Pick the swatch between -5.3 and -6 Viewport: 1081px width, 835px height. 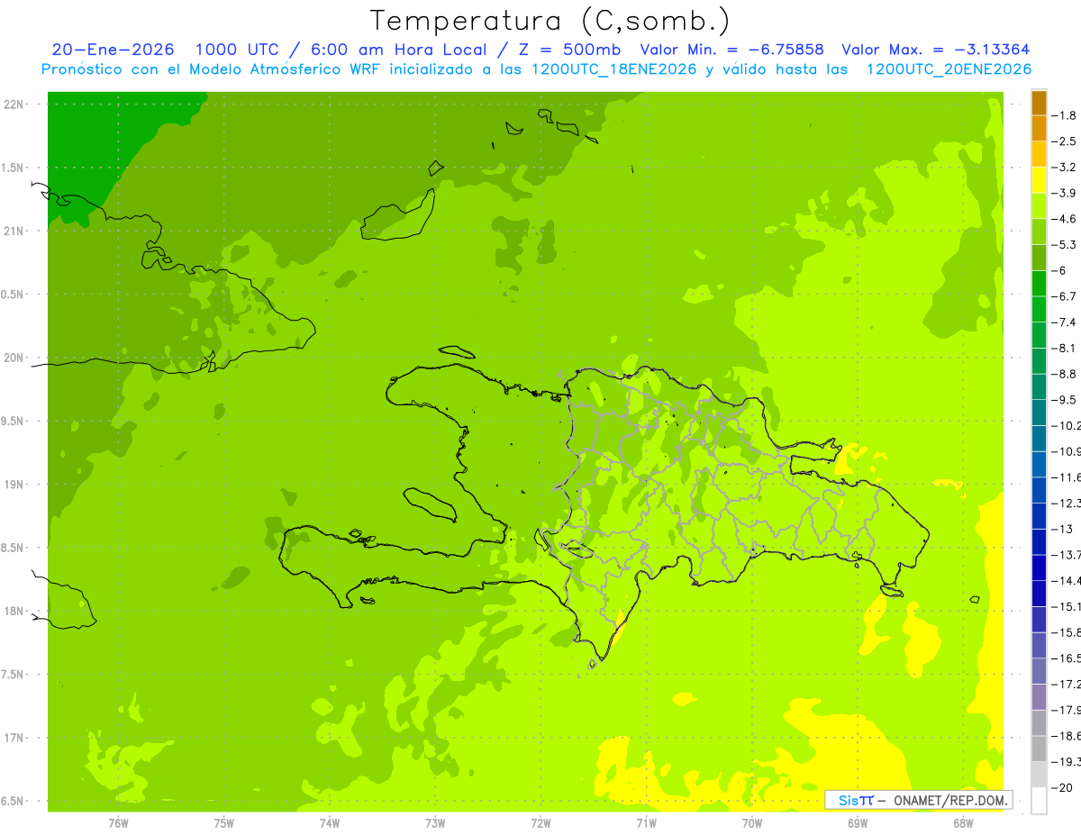(1039, 258)
